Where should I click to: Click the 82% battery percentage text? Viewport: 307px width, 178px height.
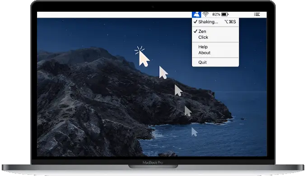(216, 14)
